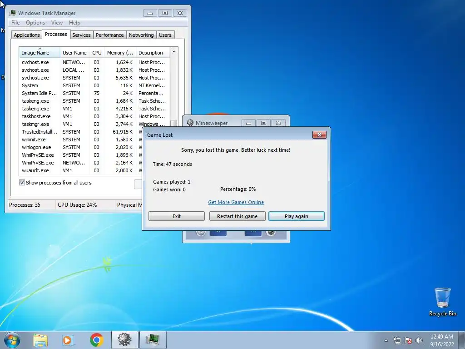
Task: Select the System process row
Action: click(94, 85)
